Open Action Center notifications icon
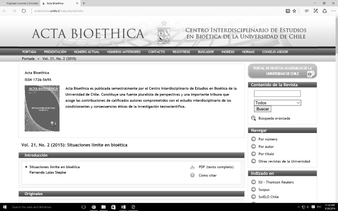Screen dimensions: 338x211 313,207
